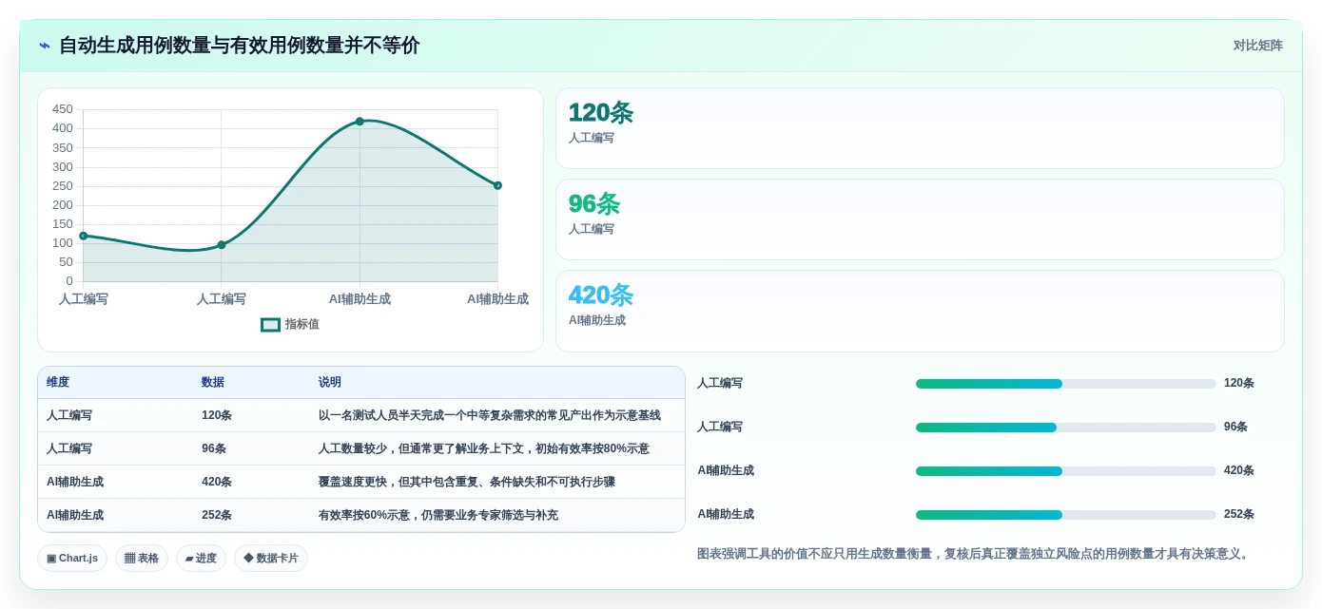The image size is (1322, 609).
Task: Click the summary note starting 图表强调工具的价值
Action: coord(975,554)
